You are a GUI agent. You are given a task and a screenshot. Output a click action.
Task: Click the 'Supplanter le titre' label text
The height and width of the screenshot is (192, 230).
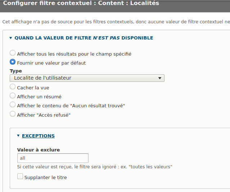(x=45, y=177)
